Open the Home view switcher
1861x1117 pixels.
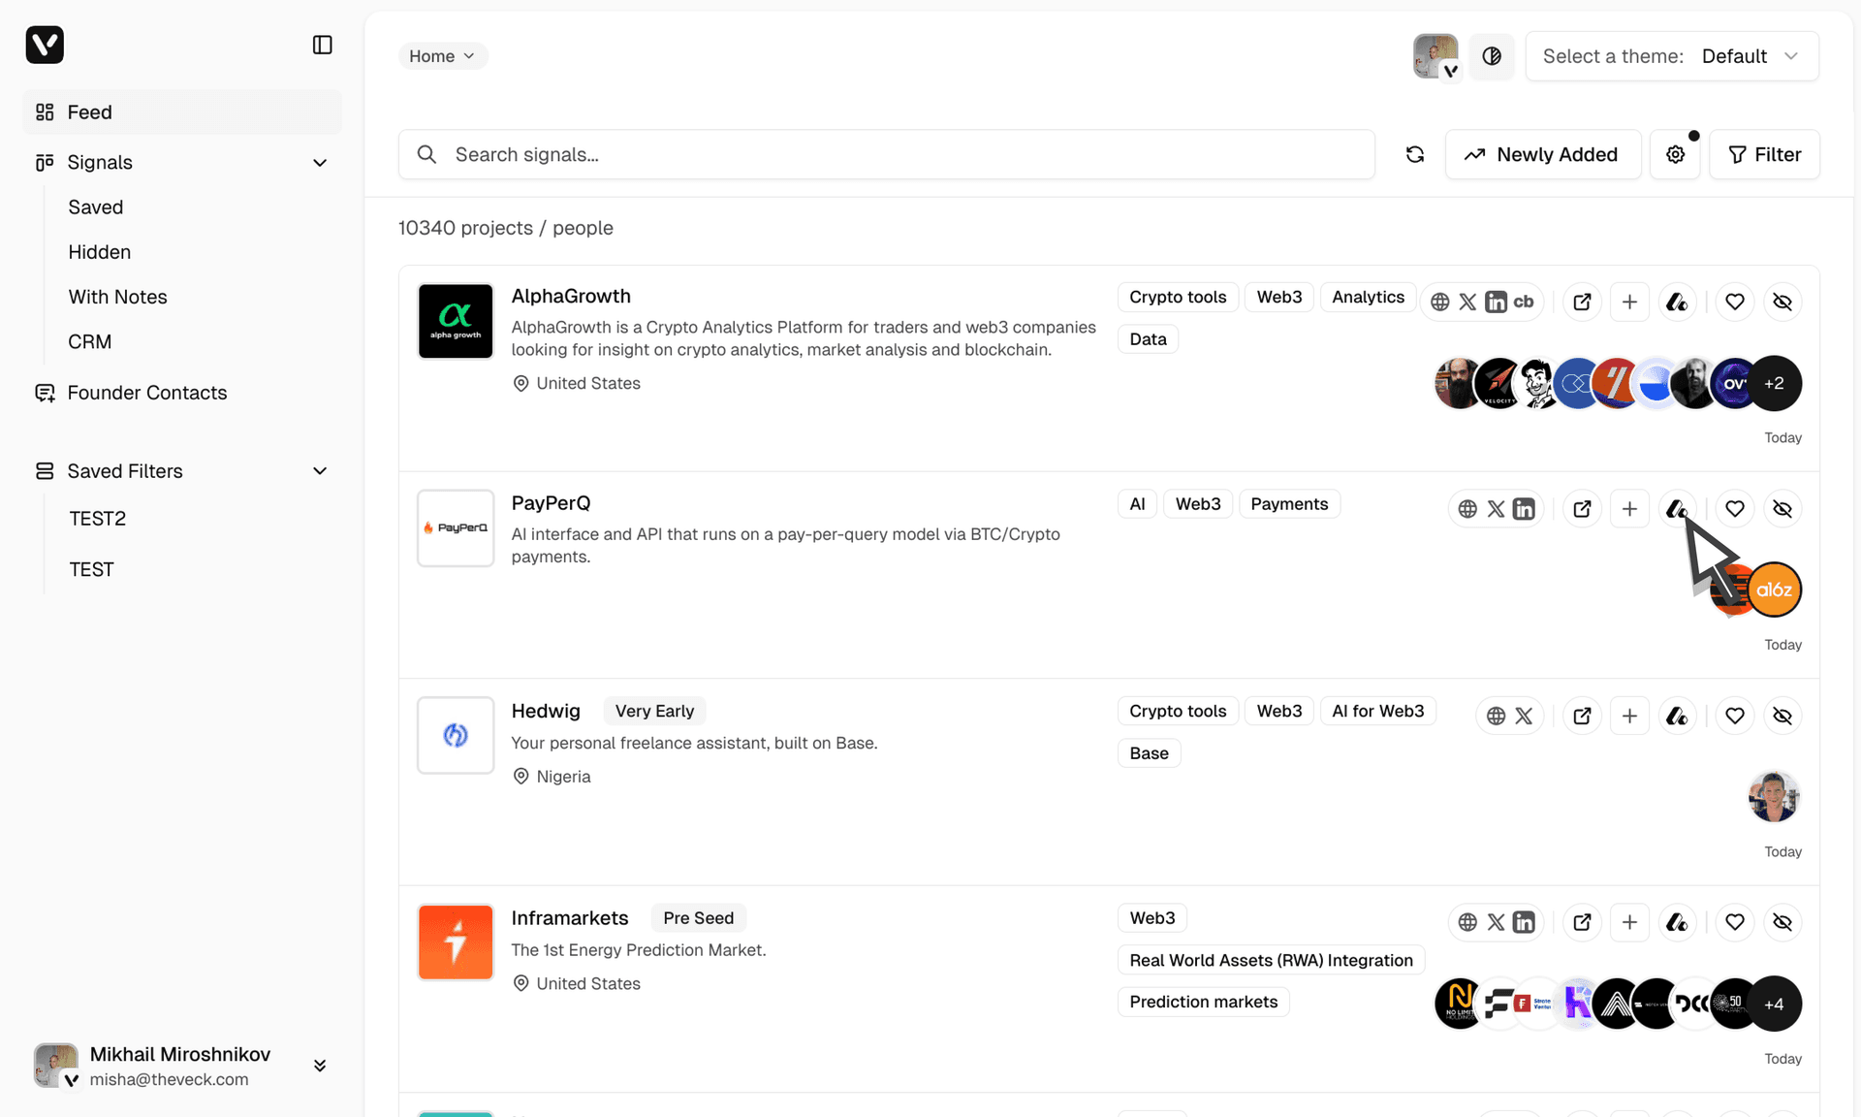[x=442, y=55]
